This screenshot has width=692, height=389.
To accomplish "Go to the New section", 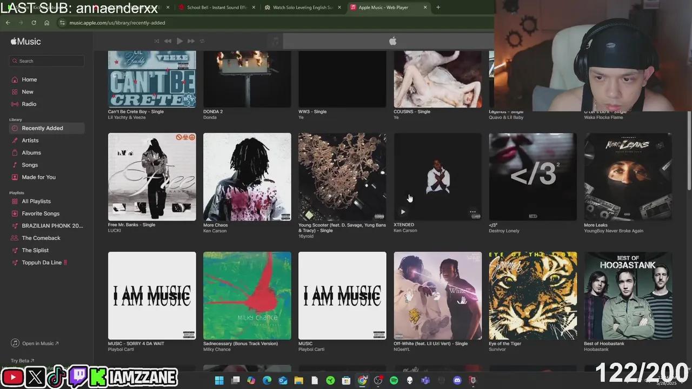I will (28, 92).
